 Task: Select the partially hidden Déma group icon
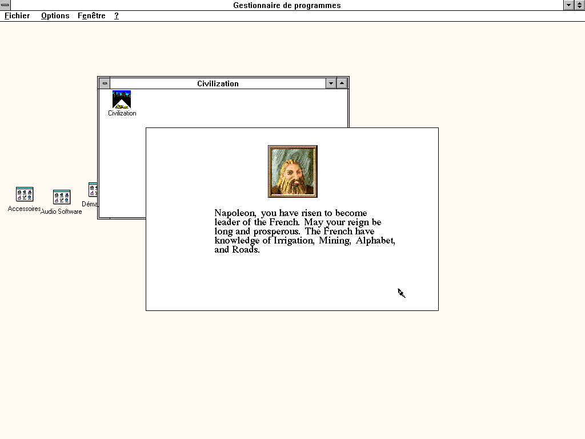(93, 190)
